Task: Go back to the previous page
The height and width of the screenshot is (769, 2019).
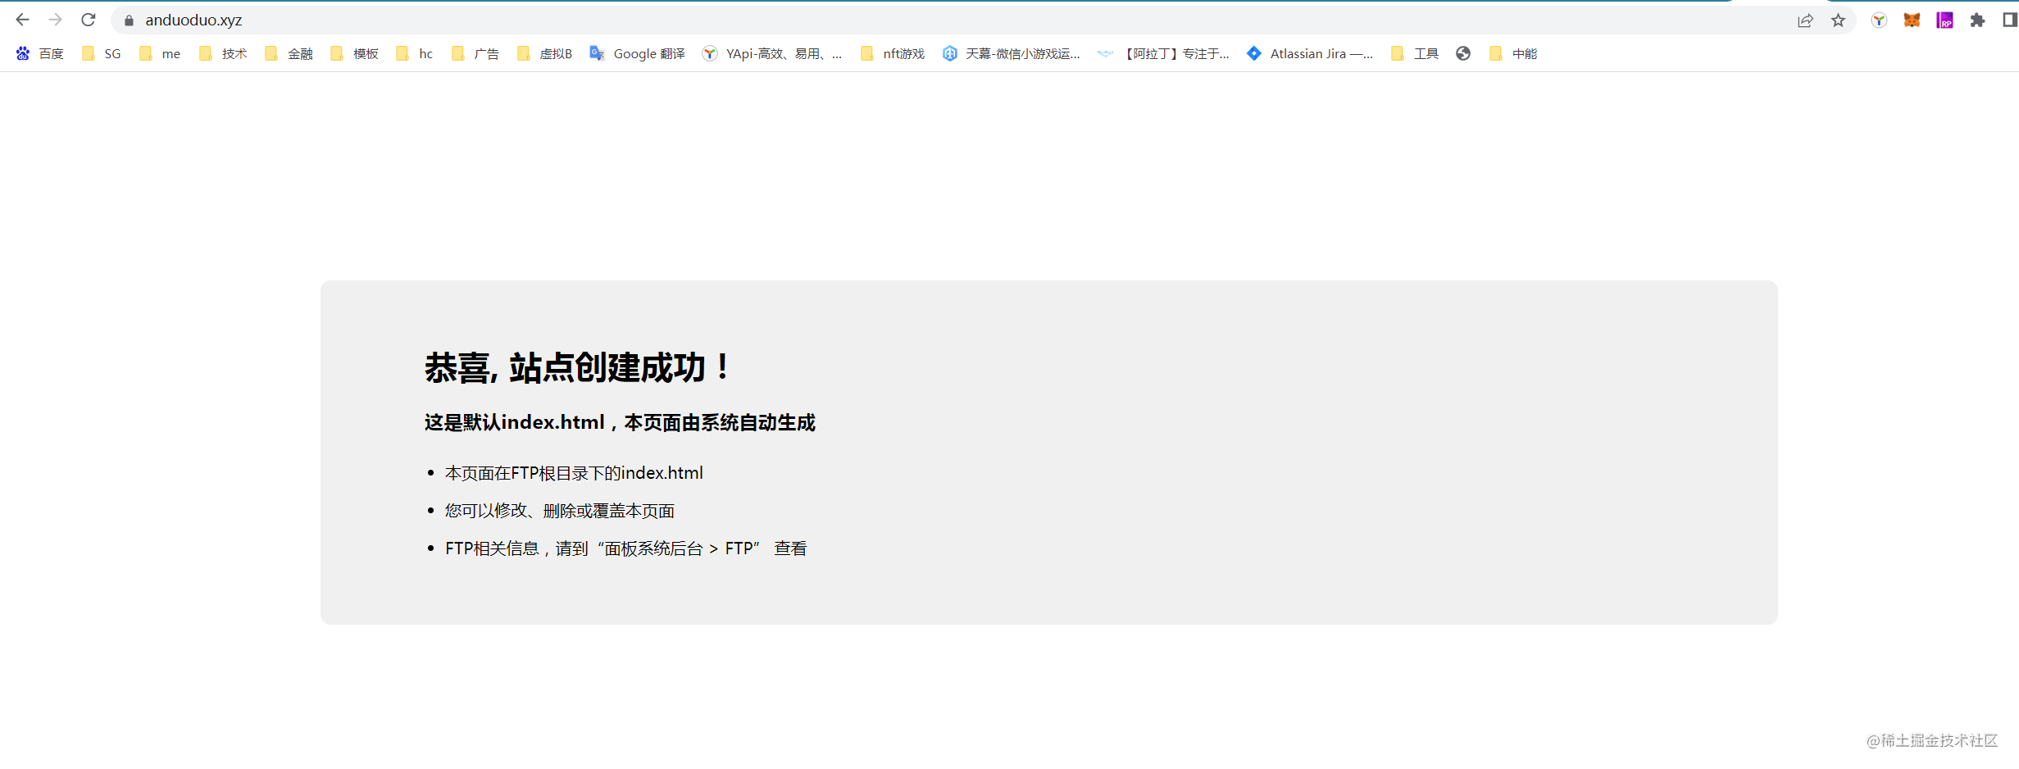Action: point(23,20)
